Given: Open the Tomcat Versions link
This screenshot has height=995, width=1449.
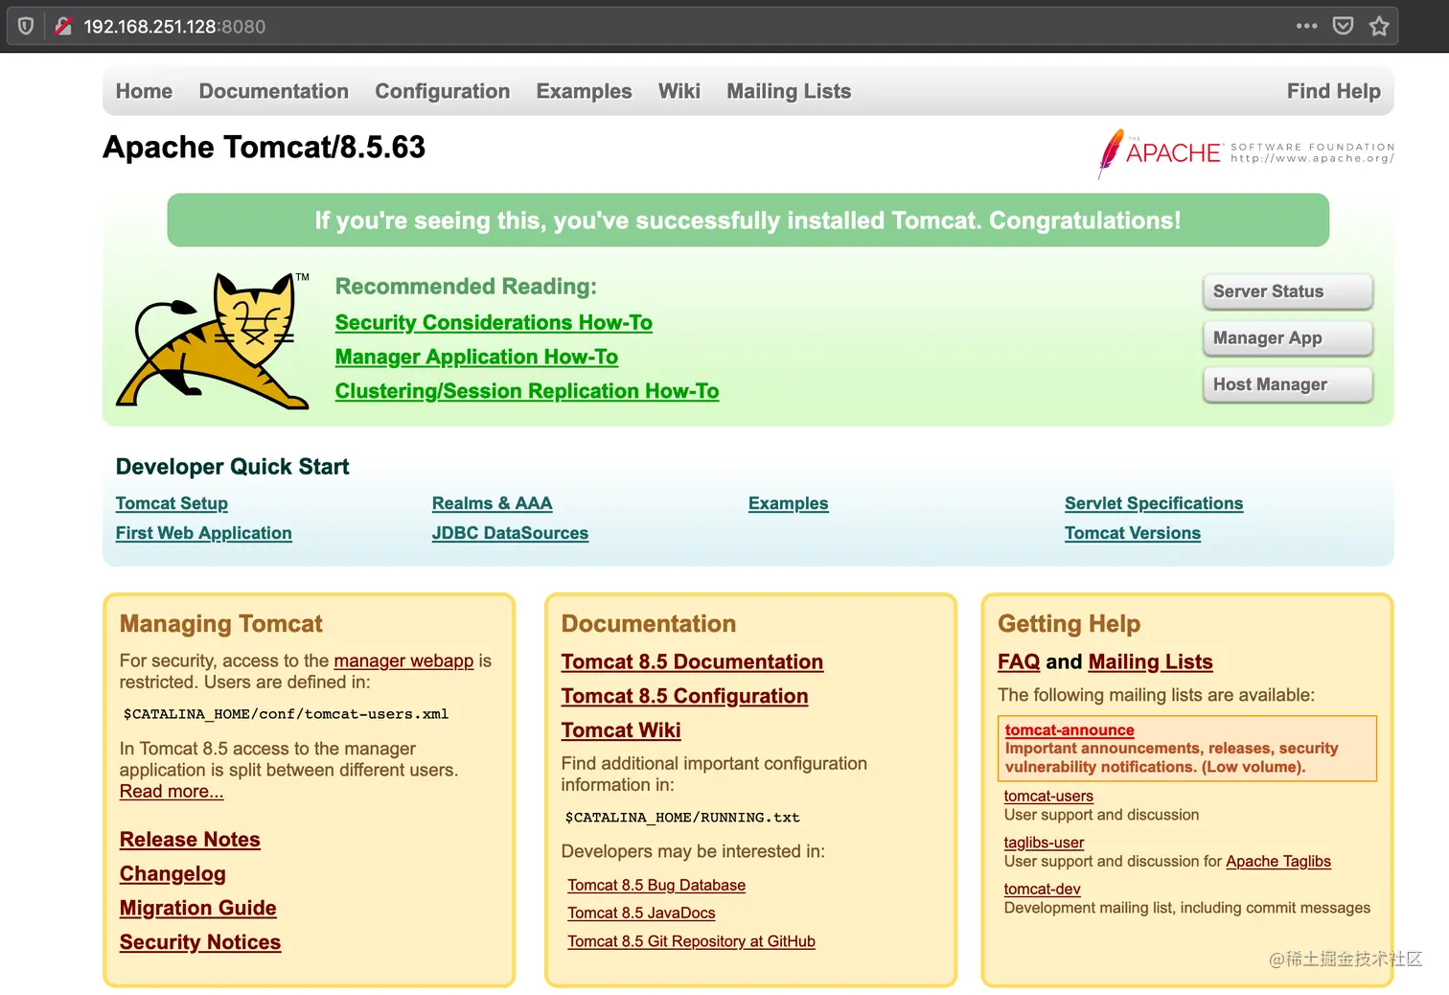Looking at the screenshot, I should 1133,533.
